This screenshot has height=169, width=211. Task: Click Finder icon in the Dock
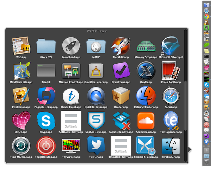pyautogui.click(x=206, y=5)
